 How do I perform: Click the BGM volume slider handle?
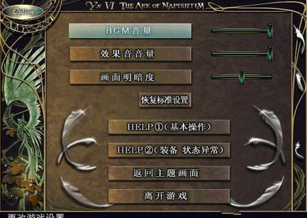pyautogui.click(x=270, y=31)
